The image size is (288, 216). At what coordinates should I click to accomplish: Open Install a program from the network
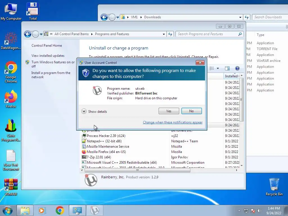pyautogui.click(x=51, y=75)
